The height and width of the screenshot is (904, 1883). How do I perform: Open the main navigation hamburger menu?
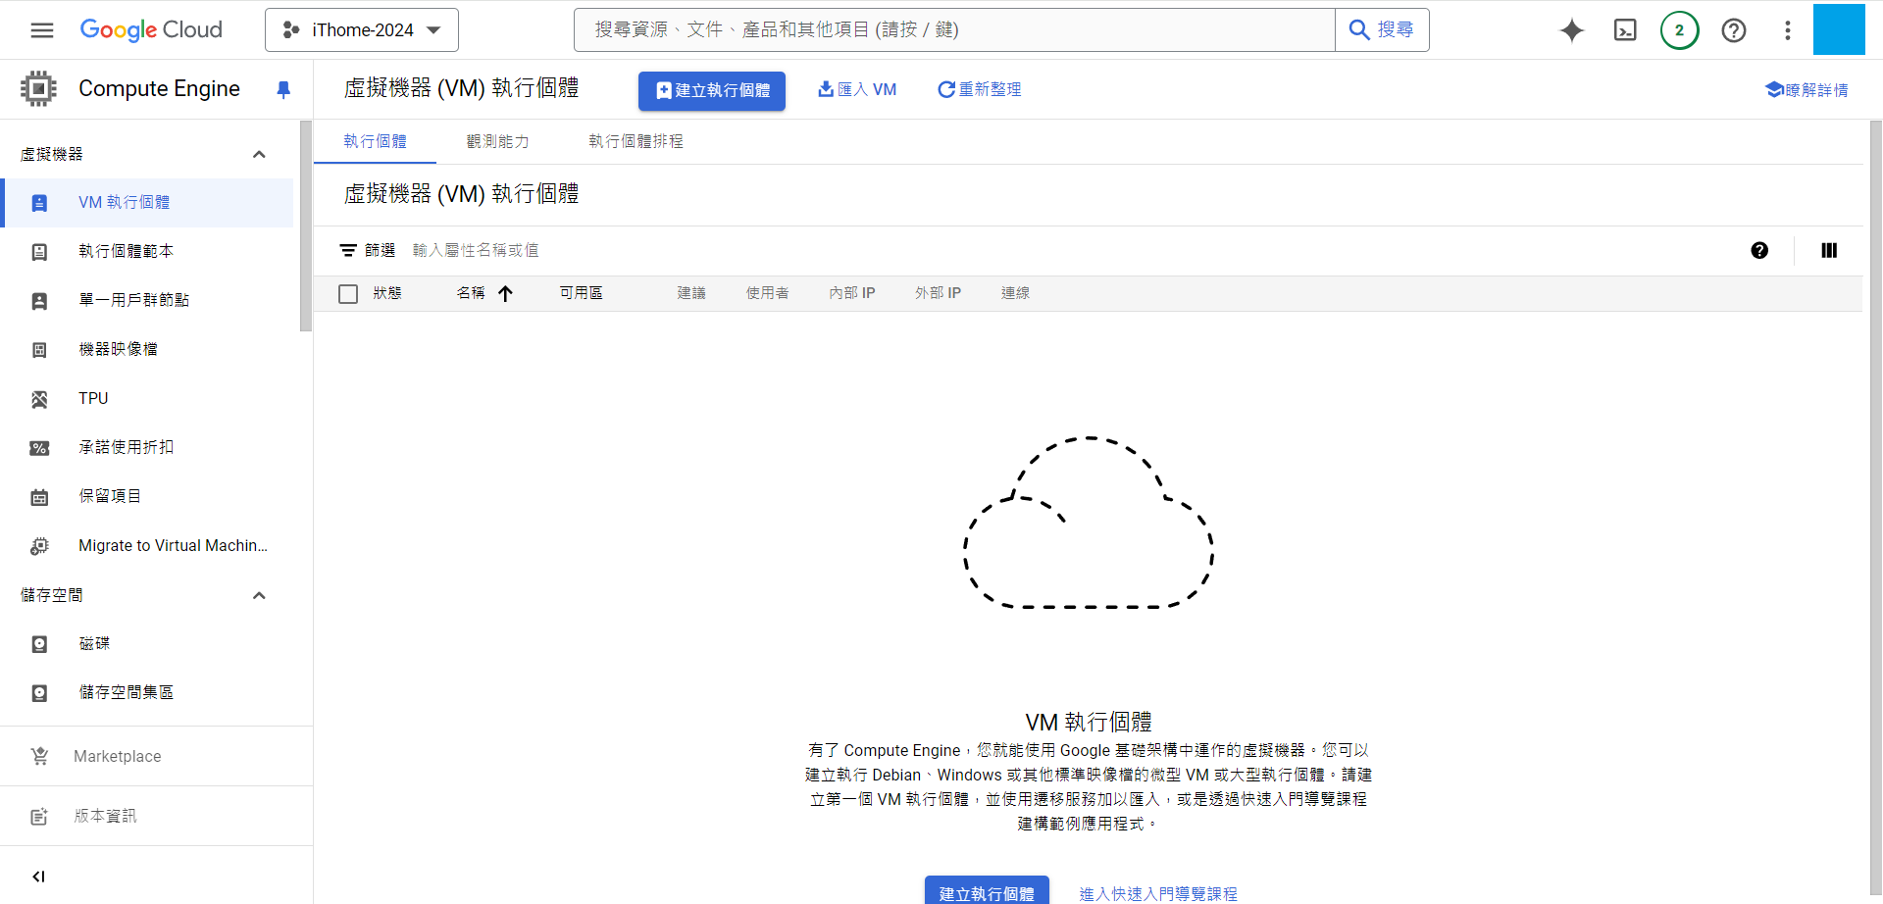point(42,30)
